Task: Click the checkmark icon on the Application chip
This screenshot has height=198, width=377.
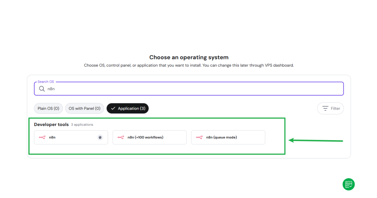Action: [113, 108]
